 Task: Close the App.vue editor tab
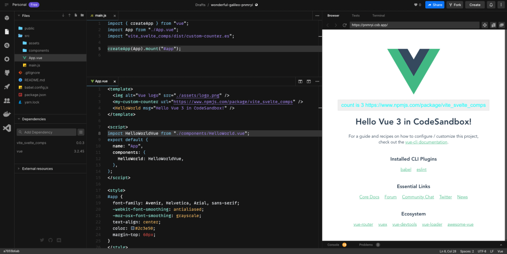(115, 82)
